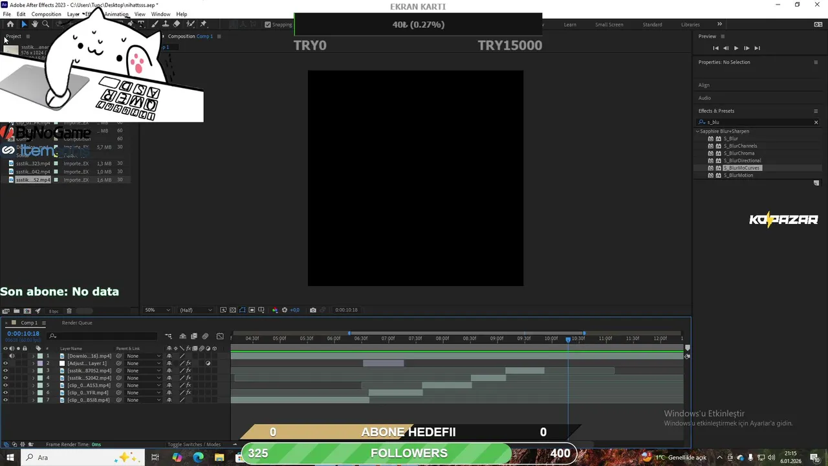Image resolution: width=828 pixels, height=466 pixels.
Task: Open workspace overflow chevron menu
Action: [x=719, y=25]
